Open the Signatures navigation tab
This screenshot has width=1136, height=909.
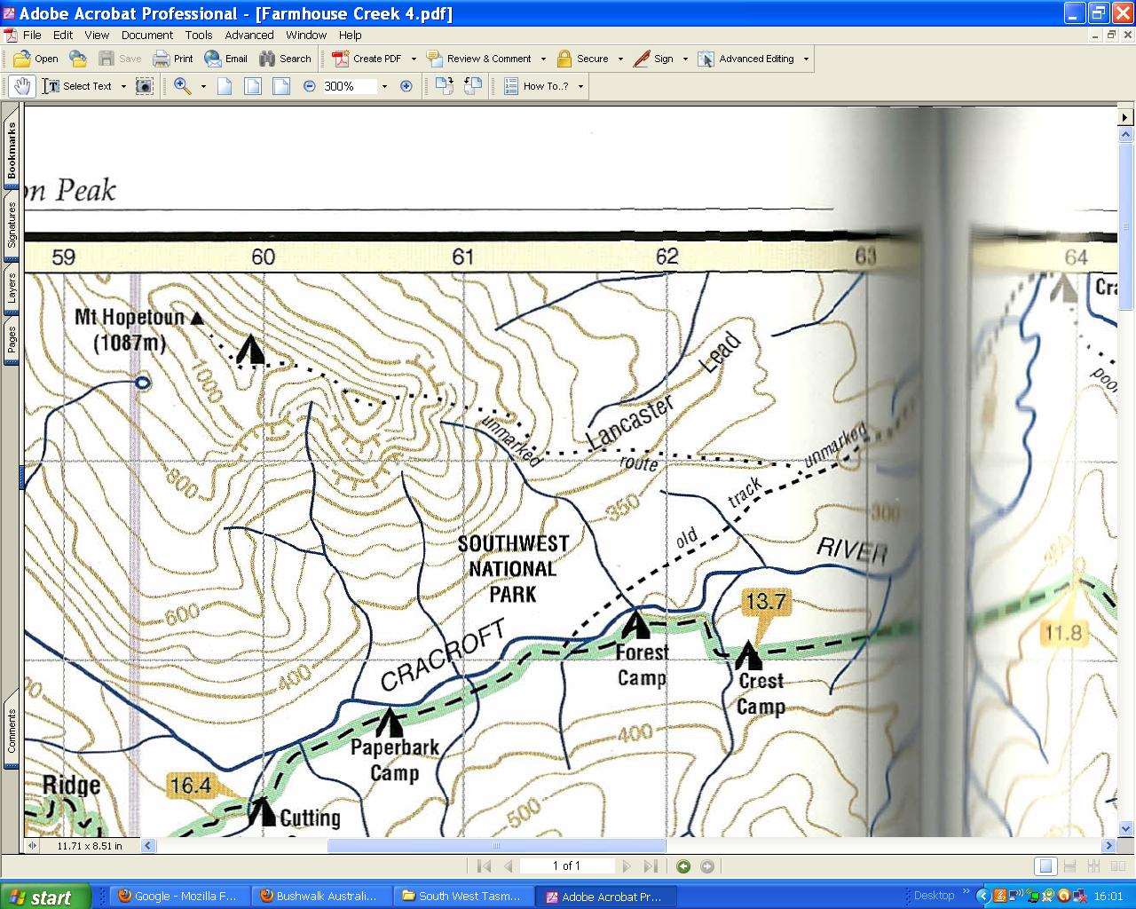pyautogui.click(x=12, y=224)
